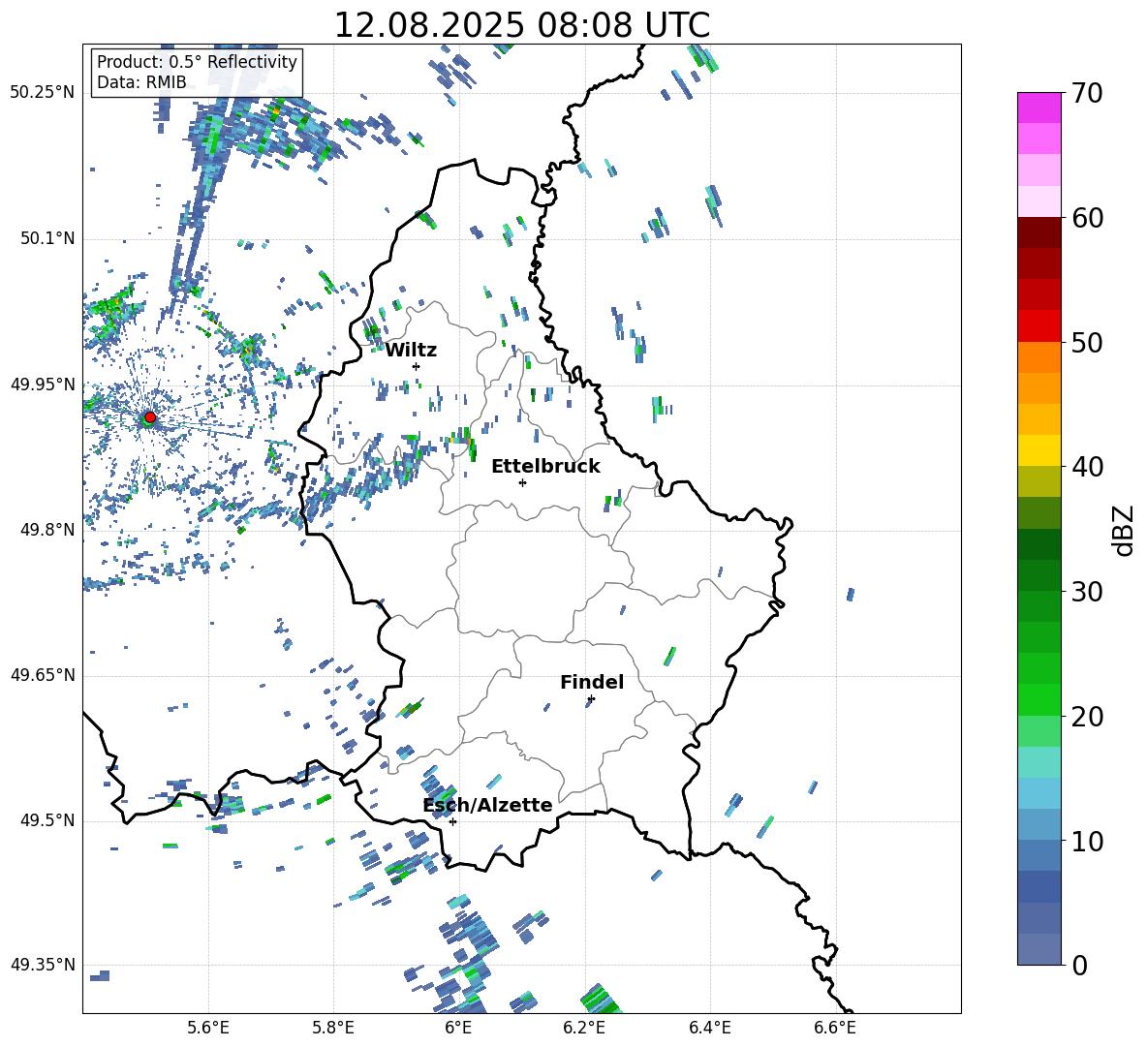Image resolution: width=1147 pixels, height=1047 pixels.
Task: Click the 6.2°E longitude label
Action: [x=584, y=1028]
